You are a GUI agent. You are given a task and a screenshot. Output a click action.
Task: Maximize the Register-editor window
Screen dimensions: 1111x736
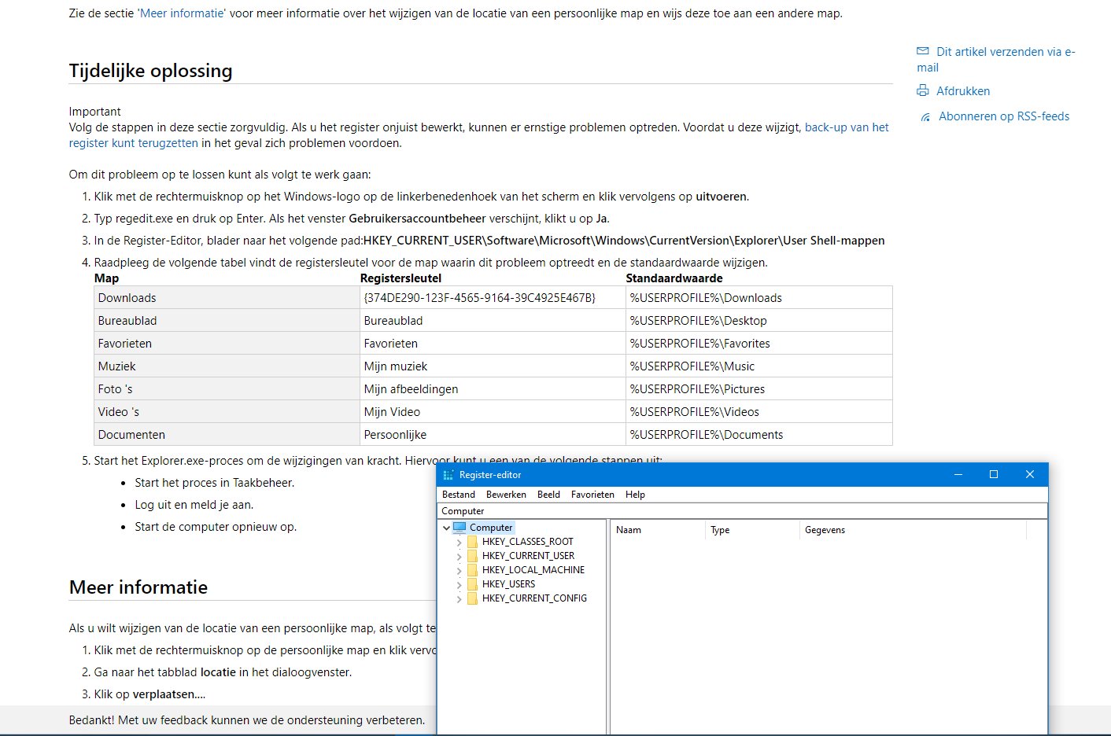(994, 474)
